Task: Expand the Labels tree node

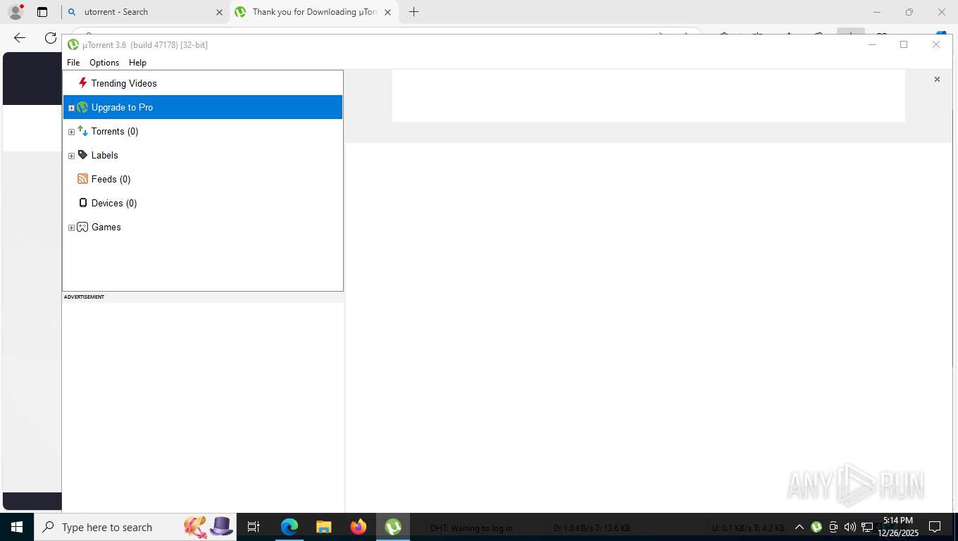Action: (71, 156)
